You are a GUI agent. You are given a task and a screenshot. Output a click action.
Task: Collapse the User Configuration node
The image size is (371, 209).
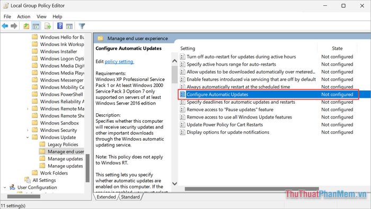(x=5, y=187)
